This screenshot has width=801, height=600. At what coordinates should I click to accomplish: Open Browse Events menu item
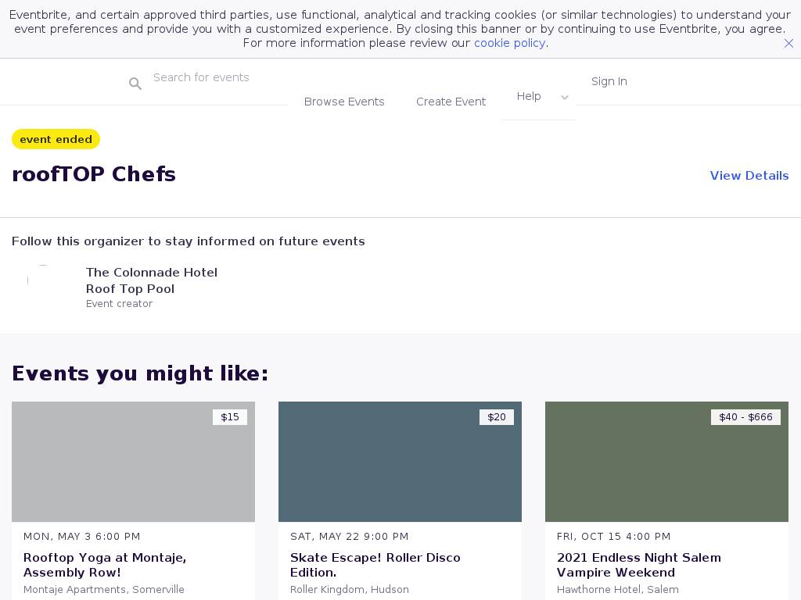coord(344,102)
